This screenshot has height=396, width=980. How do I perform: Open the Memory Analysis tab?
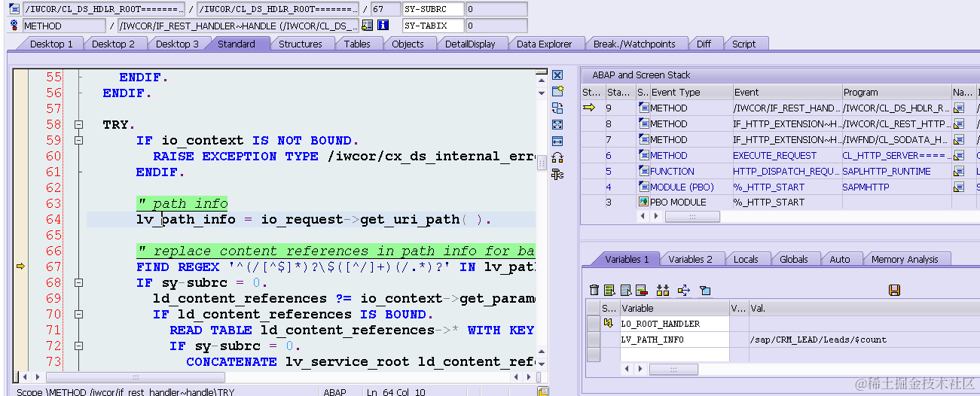[x=905, y=259]
